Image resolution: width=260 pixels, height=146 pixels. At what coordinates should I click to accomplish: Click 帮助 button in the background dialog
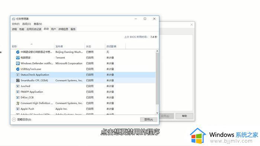point(184,116)
